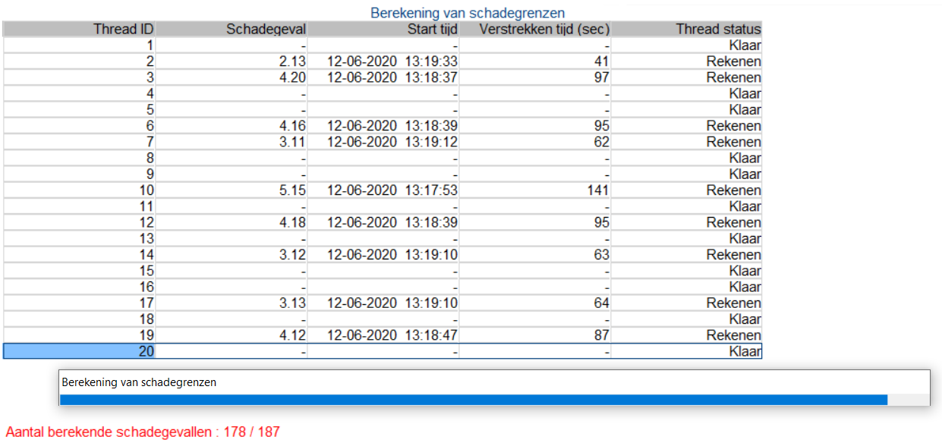
Task: Select Schadegeval cell with value 5.15
Action: 232,190
